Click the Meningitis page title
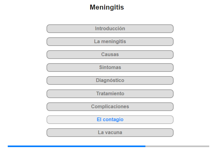Image resolution: width=217 pixels, height=148 pixels. pyautogui.click(x=107, y=7)
